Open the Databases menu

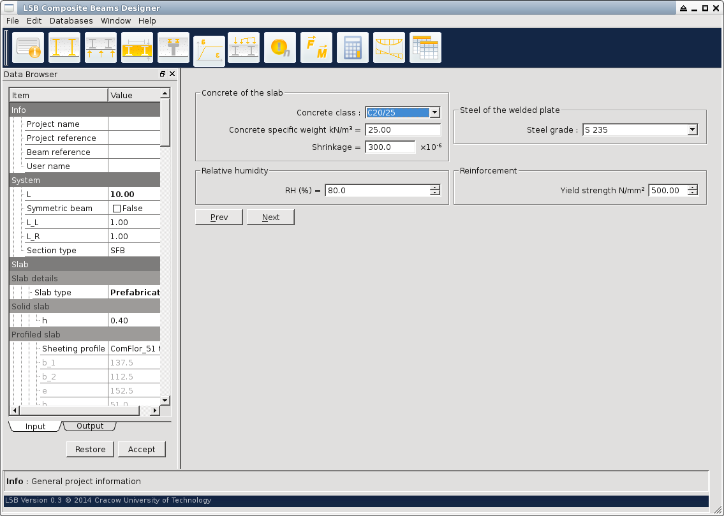(71, 21)
